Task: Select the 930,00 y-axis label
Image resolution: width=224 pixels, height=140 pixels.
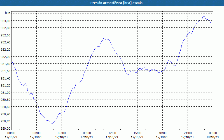Action: click(x=5, y=129)
